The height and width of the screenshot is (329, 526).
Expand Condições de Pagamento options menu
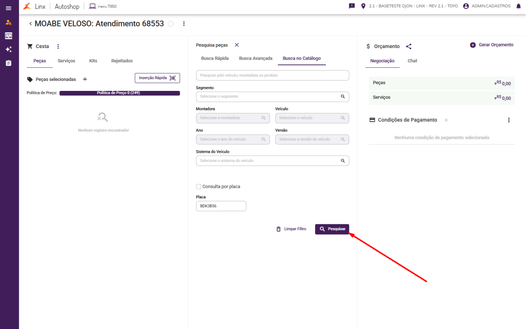(509, 120)
